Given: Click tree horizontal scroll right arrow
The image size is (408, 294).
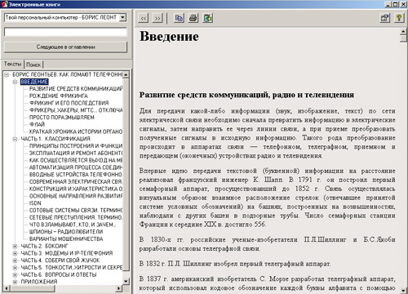Looking at the screenshot, I should tap(119, 288).
